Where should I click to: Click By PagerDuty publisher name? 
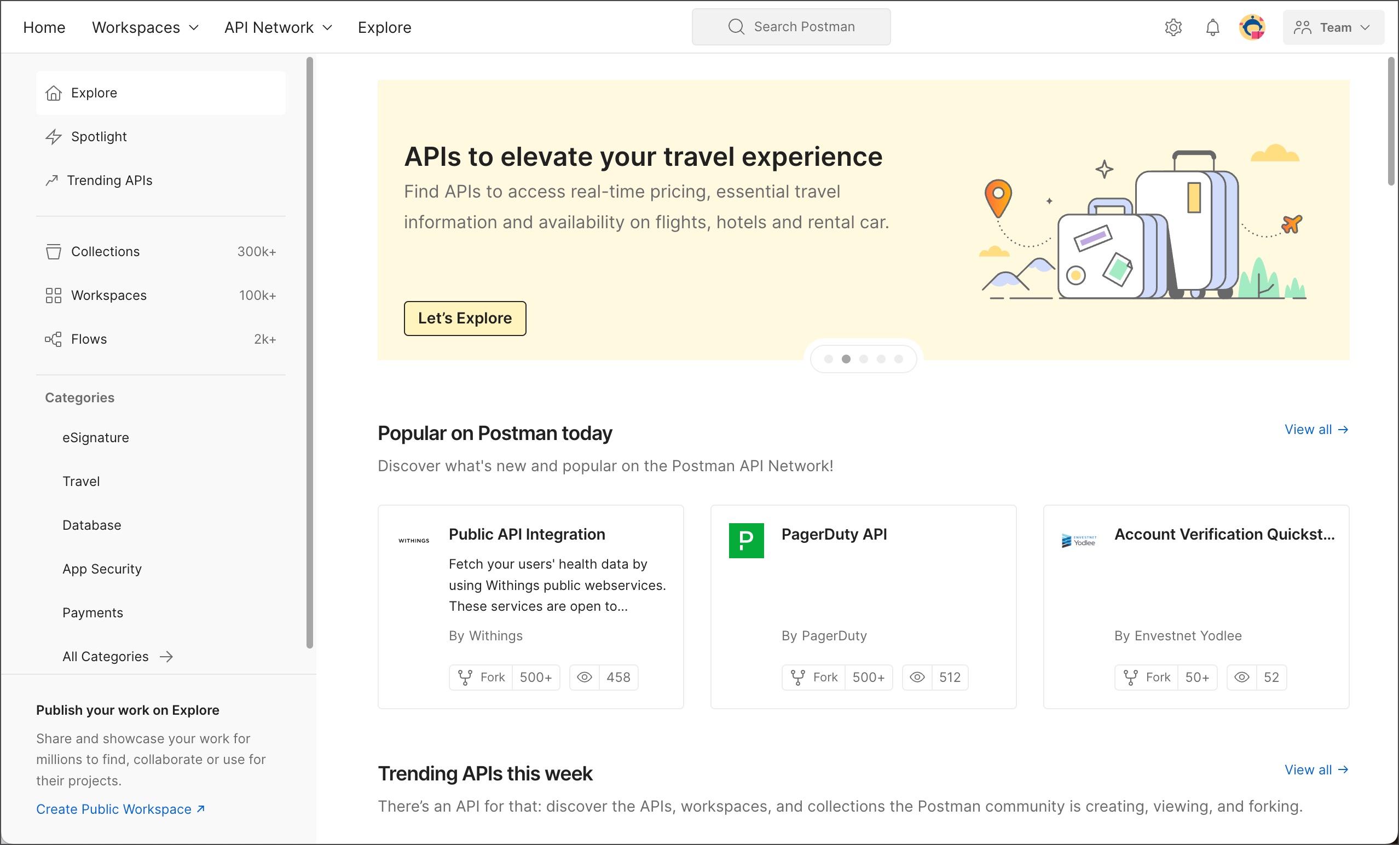pyautogui.click(x=824, y=635)
